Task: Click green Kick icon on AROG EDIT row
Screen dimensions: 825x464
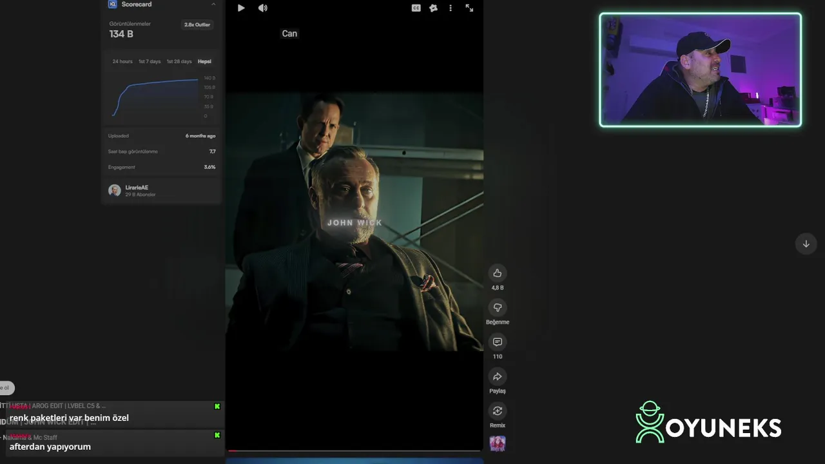Action: tap(217, 406)
